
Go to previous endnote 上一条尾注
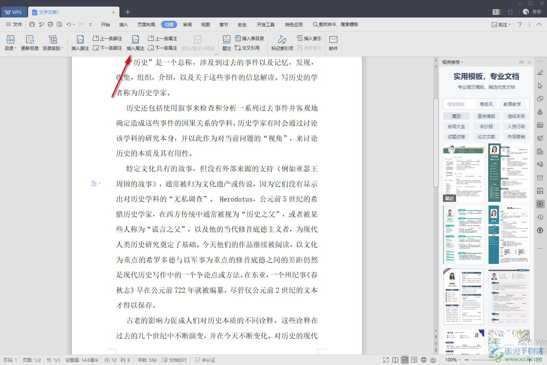pyautogui.click(x=162, y=38)
